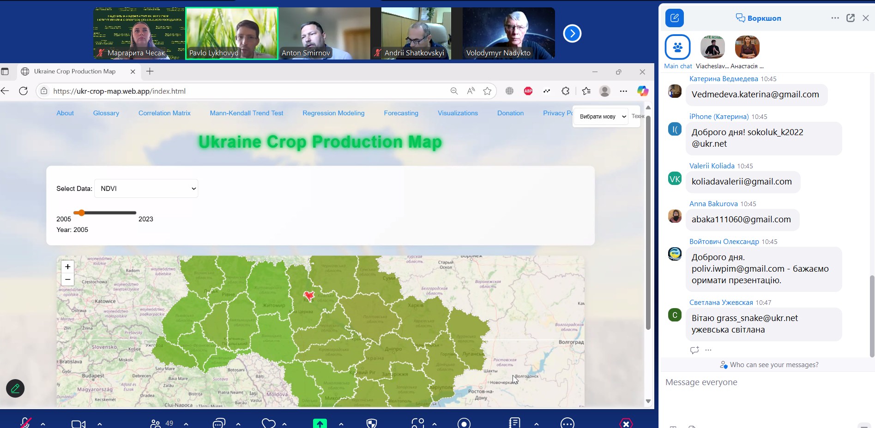The image size is (875, 428).
Task: Expand the chat options chevron
Action: click(x=238, y=424)
